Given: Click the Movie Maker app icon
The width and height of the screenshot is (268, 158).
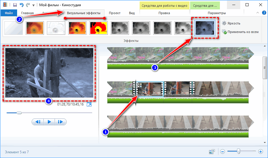Looking at the screenshot, I should (5, 5).
